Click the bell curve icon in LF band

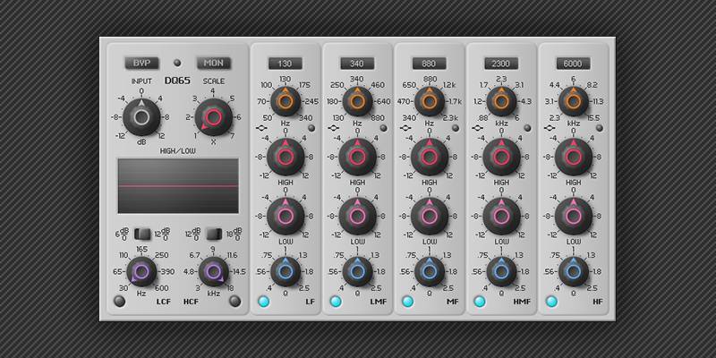(x=262, y=128)
